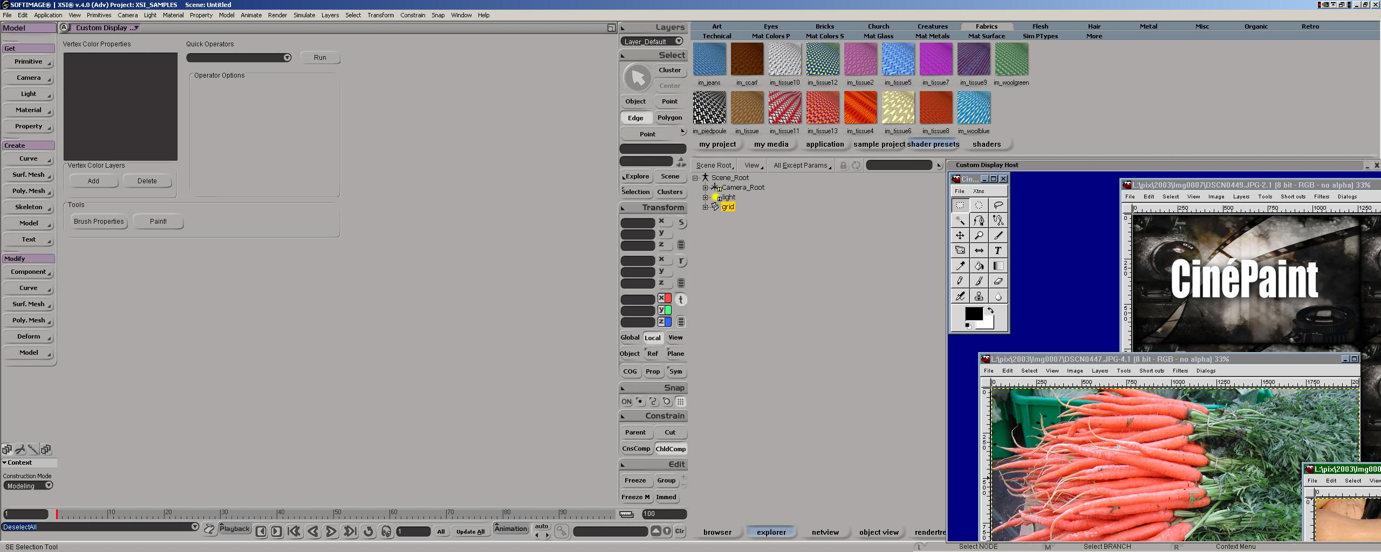Click the end frame field showing 100
The height and width of the screenshot is (552, 1381).
tap(664, 514)
